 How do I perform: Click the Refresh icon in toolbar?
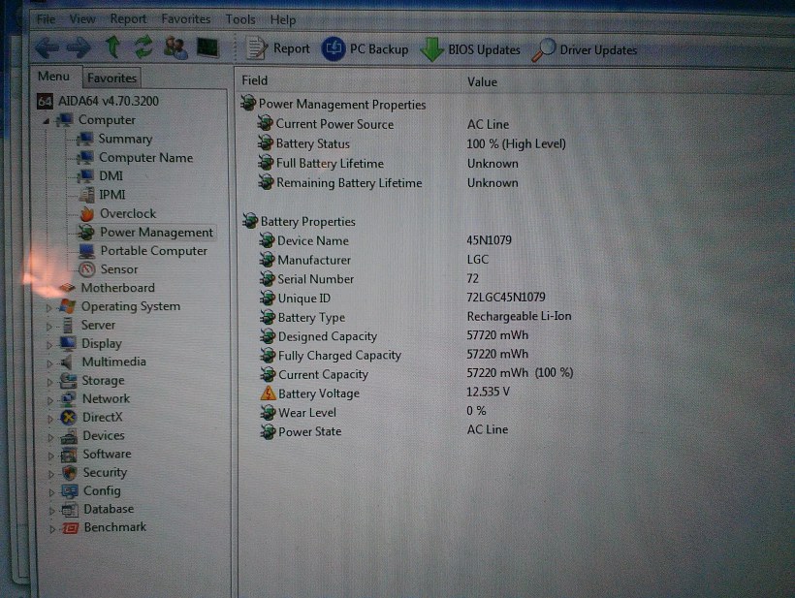(x=143, y=47)
